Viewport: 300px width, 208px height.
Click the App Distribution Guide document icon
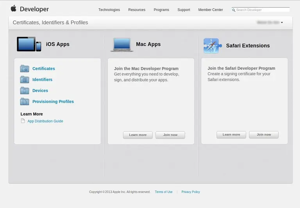[23, 121]
